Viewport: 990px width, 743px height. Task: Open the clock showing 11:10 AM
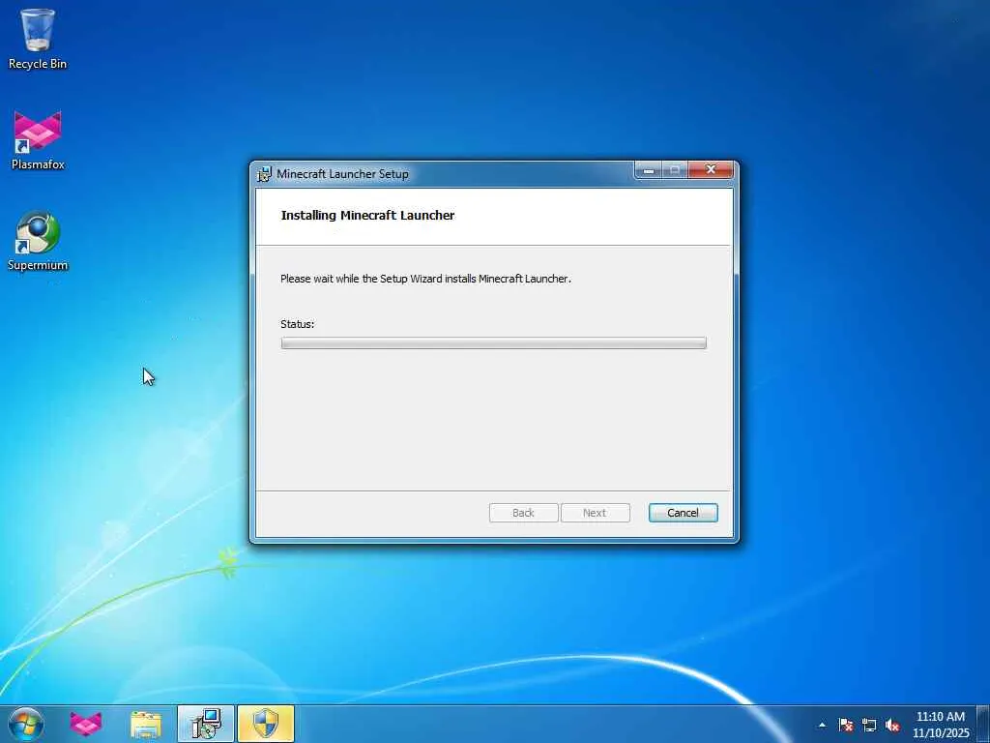pos(941,724)
